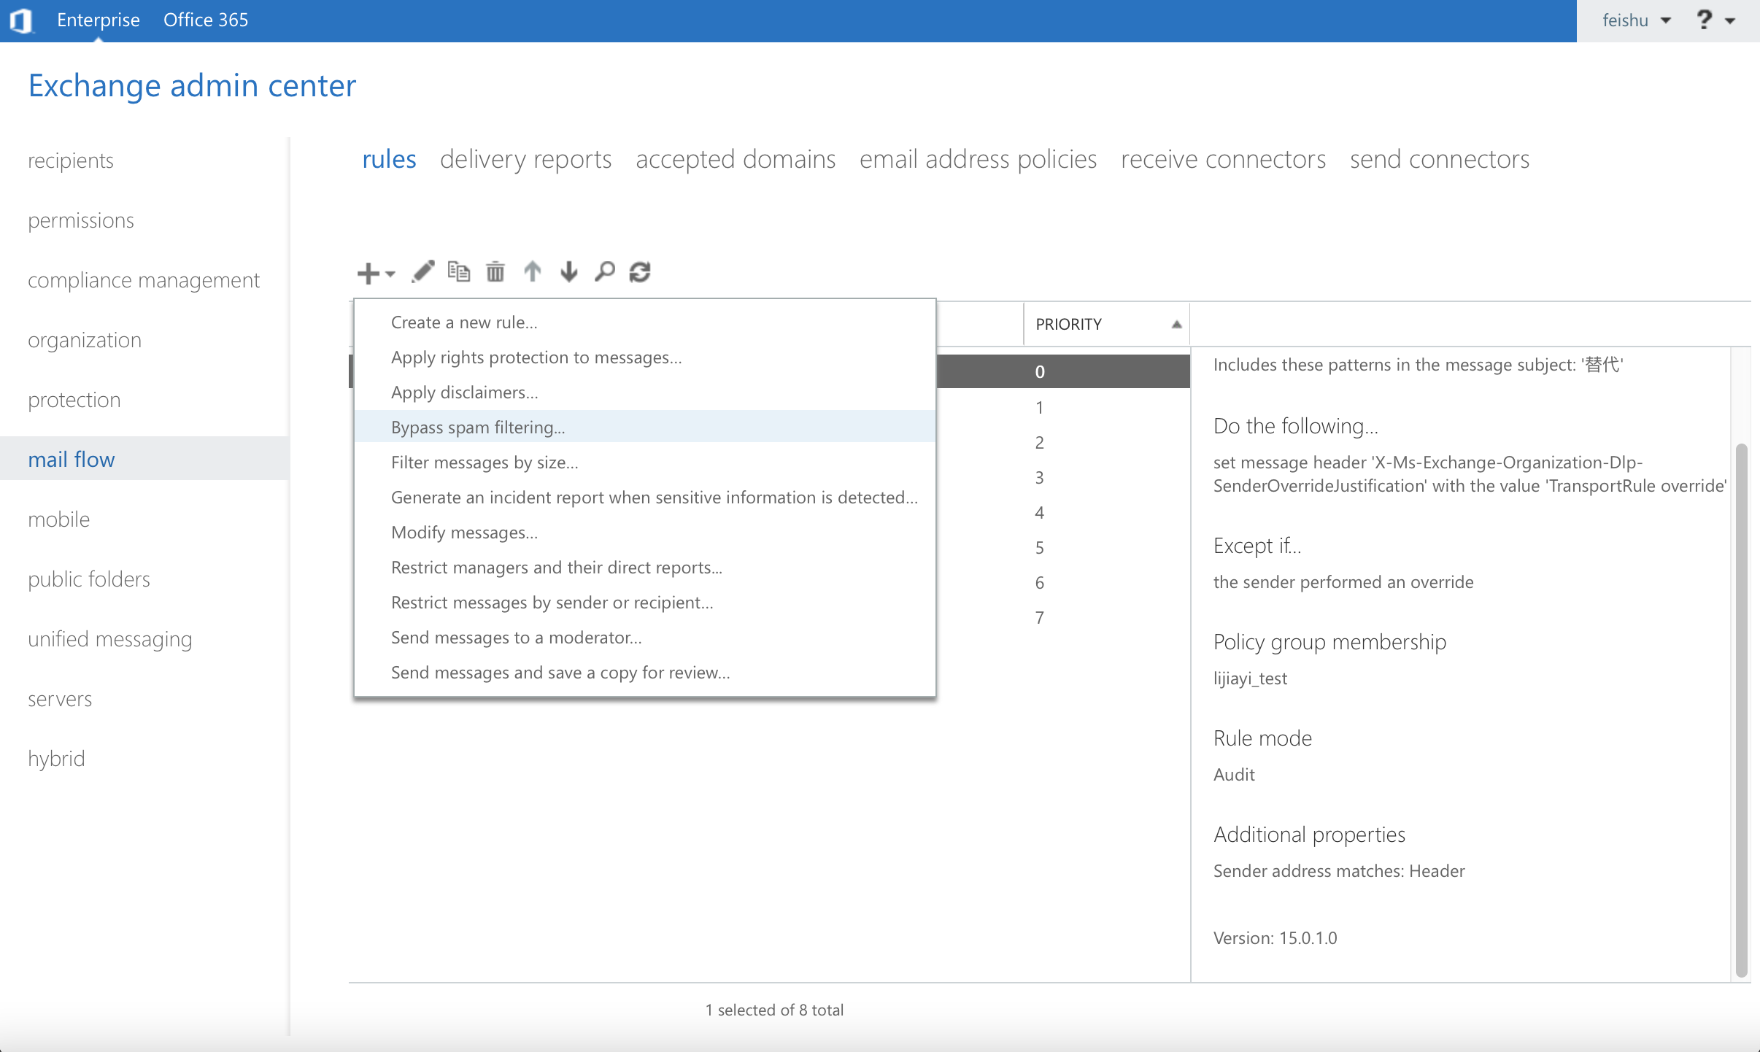Screen dimensions: 1760x1052
Task: Click the plus icon to add a rule
Action: tap(367, 271)
